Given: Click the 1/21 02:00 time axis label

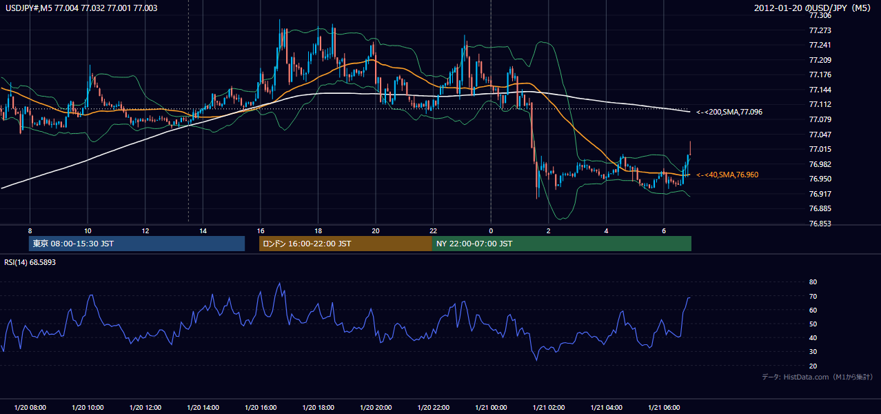Looking at the screenshot, I should (x=548, y=408).
